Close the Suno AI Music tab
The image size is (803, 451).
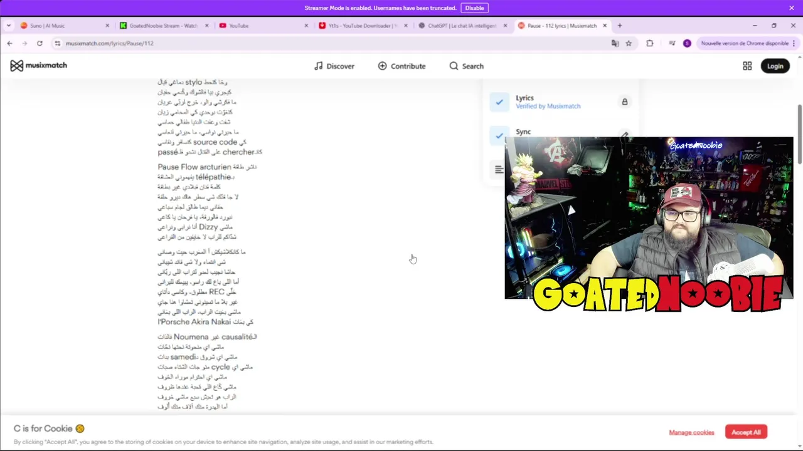coord(107,26)
